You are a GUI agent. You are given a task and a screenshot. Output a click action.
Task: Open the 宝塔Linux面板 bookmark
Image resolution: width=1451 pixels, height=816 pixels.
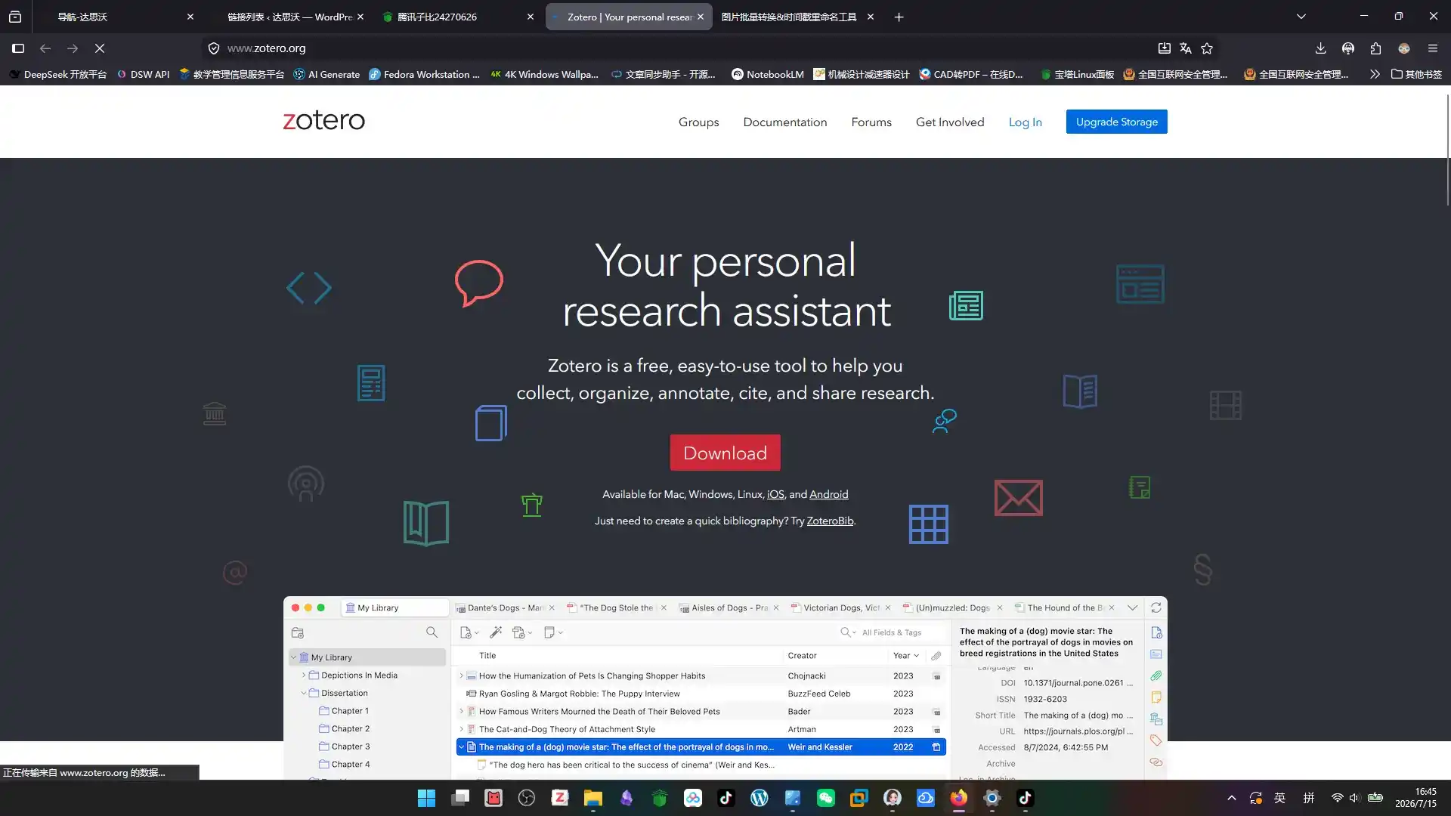(1077, 74)
